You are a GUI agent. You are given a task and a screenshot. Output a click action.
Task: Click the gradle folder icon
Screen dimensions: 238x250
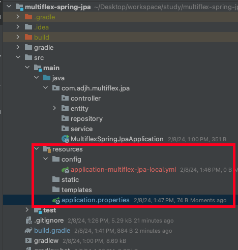[28, 47]
